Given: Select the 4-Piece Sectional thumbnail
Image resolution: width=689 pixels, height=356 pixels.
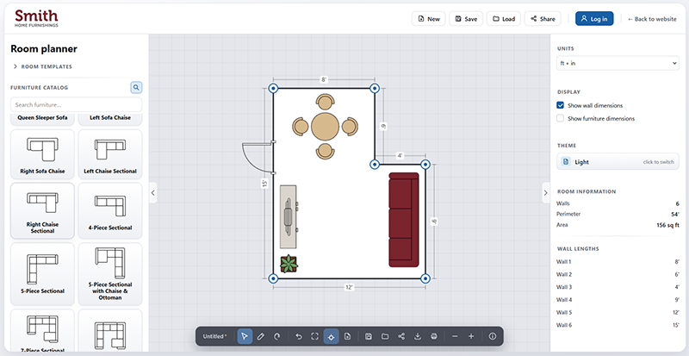Looking at the screenshot, I should (110, 210).
